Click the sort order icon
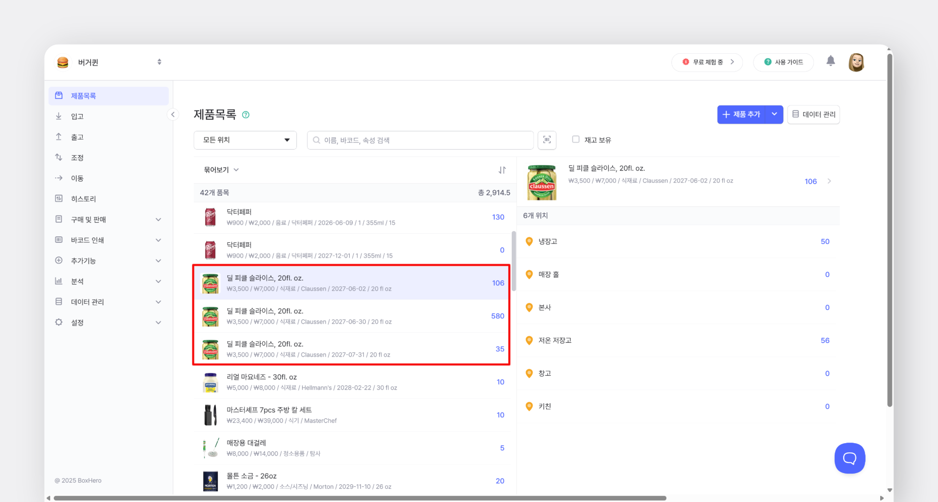The width and height of the screenshot is (938, 502). pos(502,170)
